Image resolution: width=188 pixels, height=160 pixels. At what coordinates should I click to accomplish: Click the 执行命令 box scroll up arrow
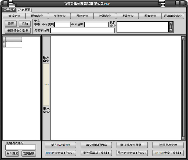(x=171, y=23)
